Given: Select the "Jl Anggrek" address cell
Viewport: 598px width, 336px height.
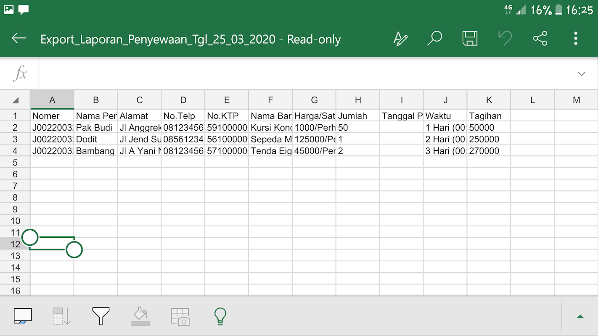Looking at the screenshot, I should 140,128.
